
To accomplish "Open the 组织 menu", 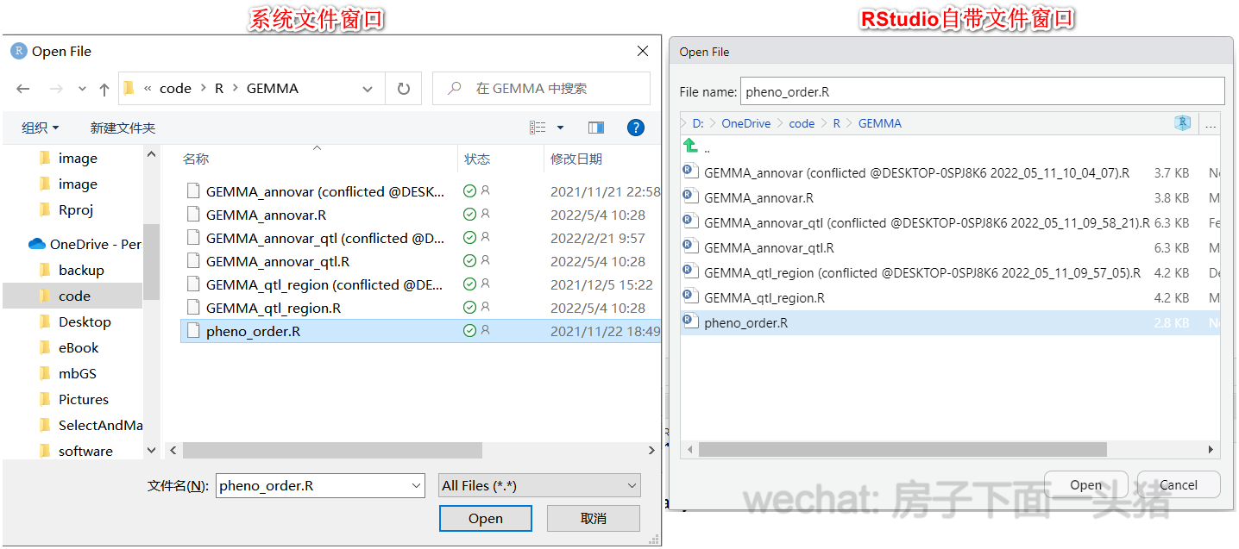I will (x=40, y=127).
